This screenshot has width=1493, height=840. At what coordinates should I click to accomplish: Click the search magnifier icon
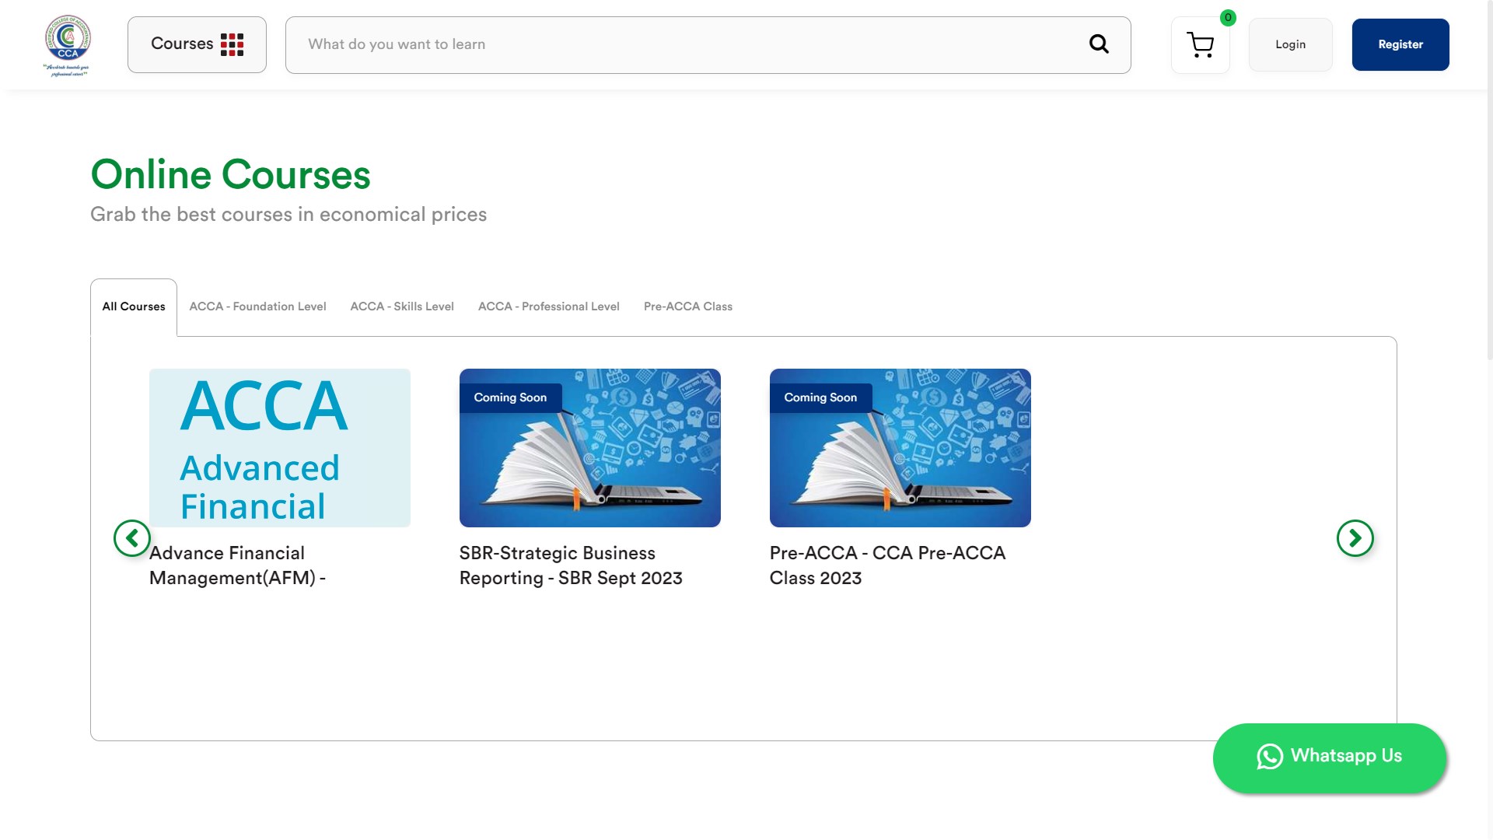1098,44
